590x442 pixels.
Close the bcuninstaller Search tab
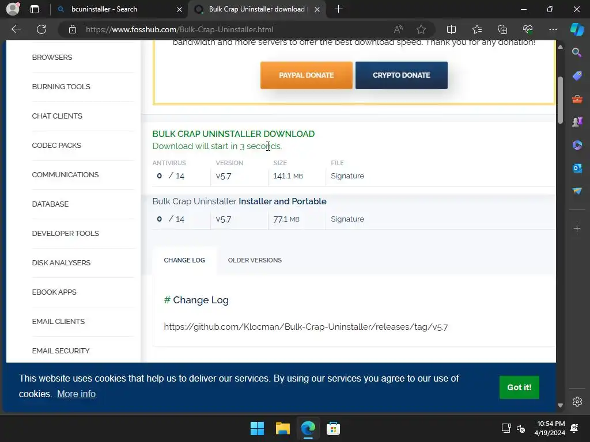point(180,9)
